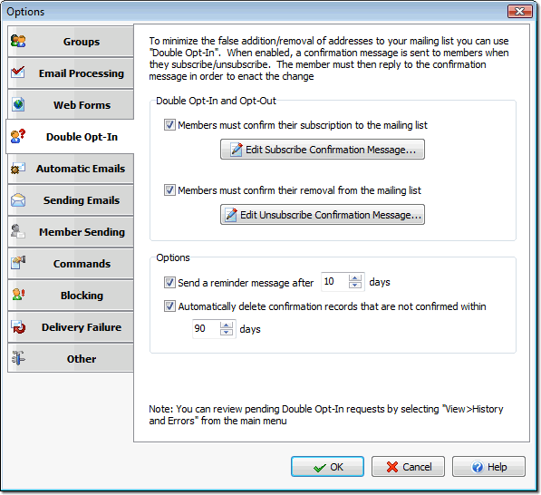Click the Web Forms globe icon
541x495 pixels.
coord(18,104)
